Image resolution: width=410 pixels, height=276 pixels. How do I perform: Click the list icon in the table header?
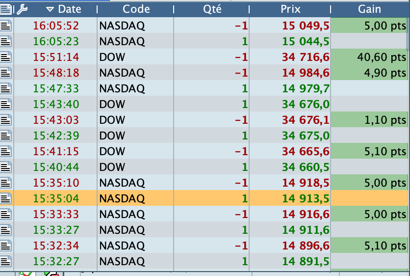6,9
